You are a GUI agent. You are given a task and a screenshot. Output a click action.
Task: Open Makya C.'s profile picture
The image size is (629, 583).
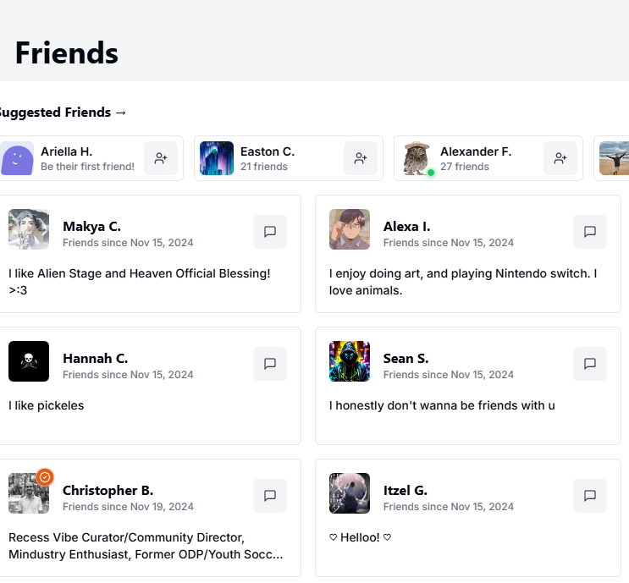pos(29,229)
